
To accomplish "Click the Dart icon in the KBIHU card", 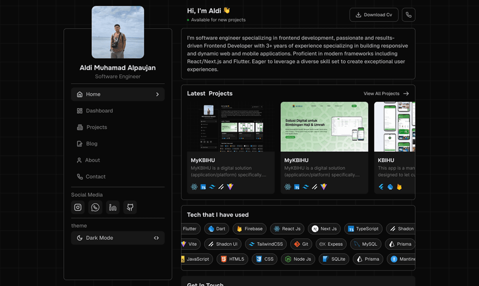I will click(390, 187).
